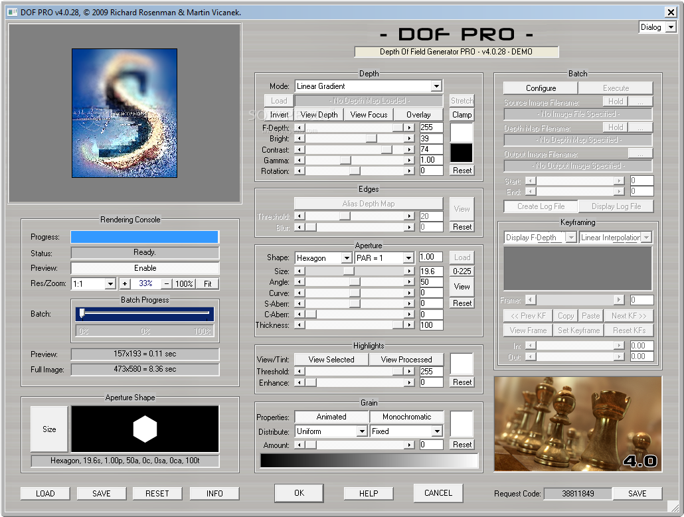This screenshot has height=517, width=684.
Task: Click the F-Depth slider right arrow
Action: tap(409, 127)
